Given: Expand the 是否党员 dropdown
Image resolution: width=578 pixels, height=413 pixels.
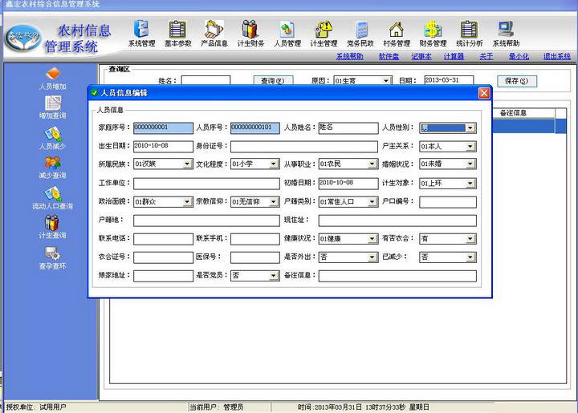Looking at the screenshot, I should point(274,276).
